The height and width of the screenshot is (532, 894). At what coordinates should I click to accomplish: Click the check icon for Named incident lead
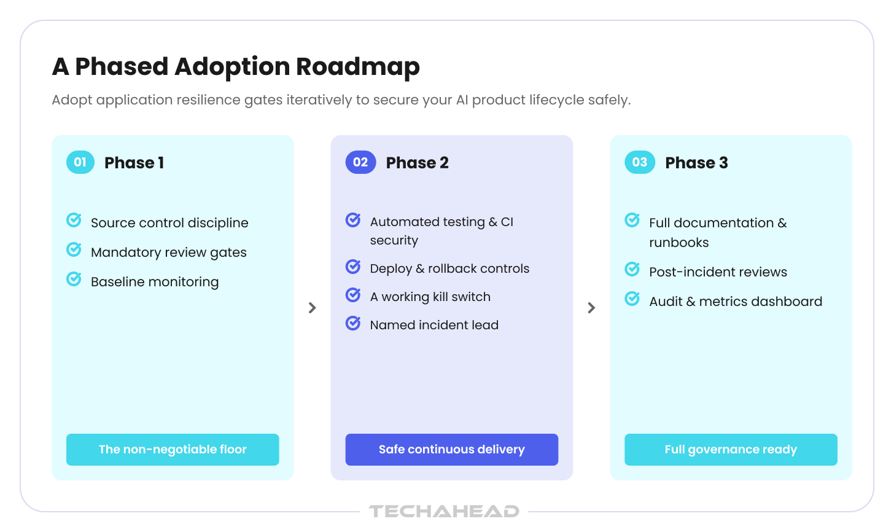pos(353,323)
